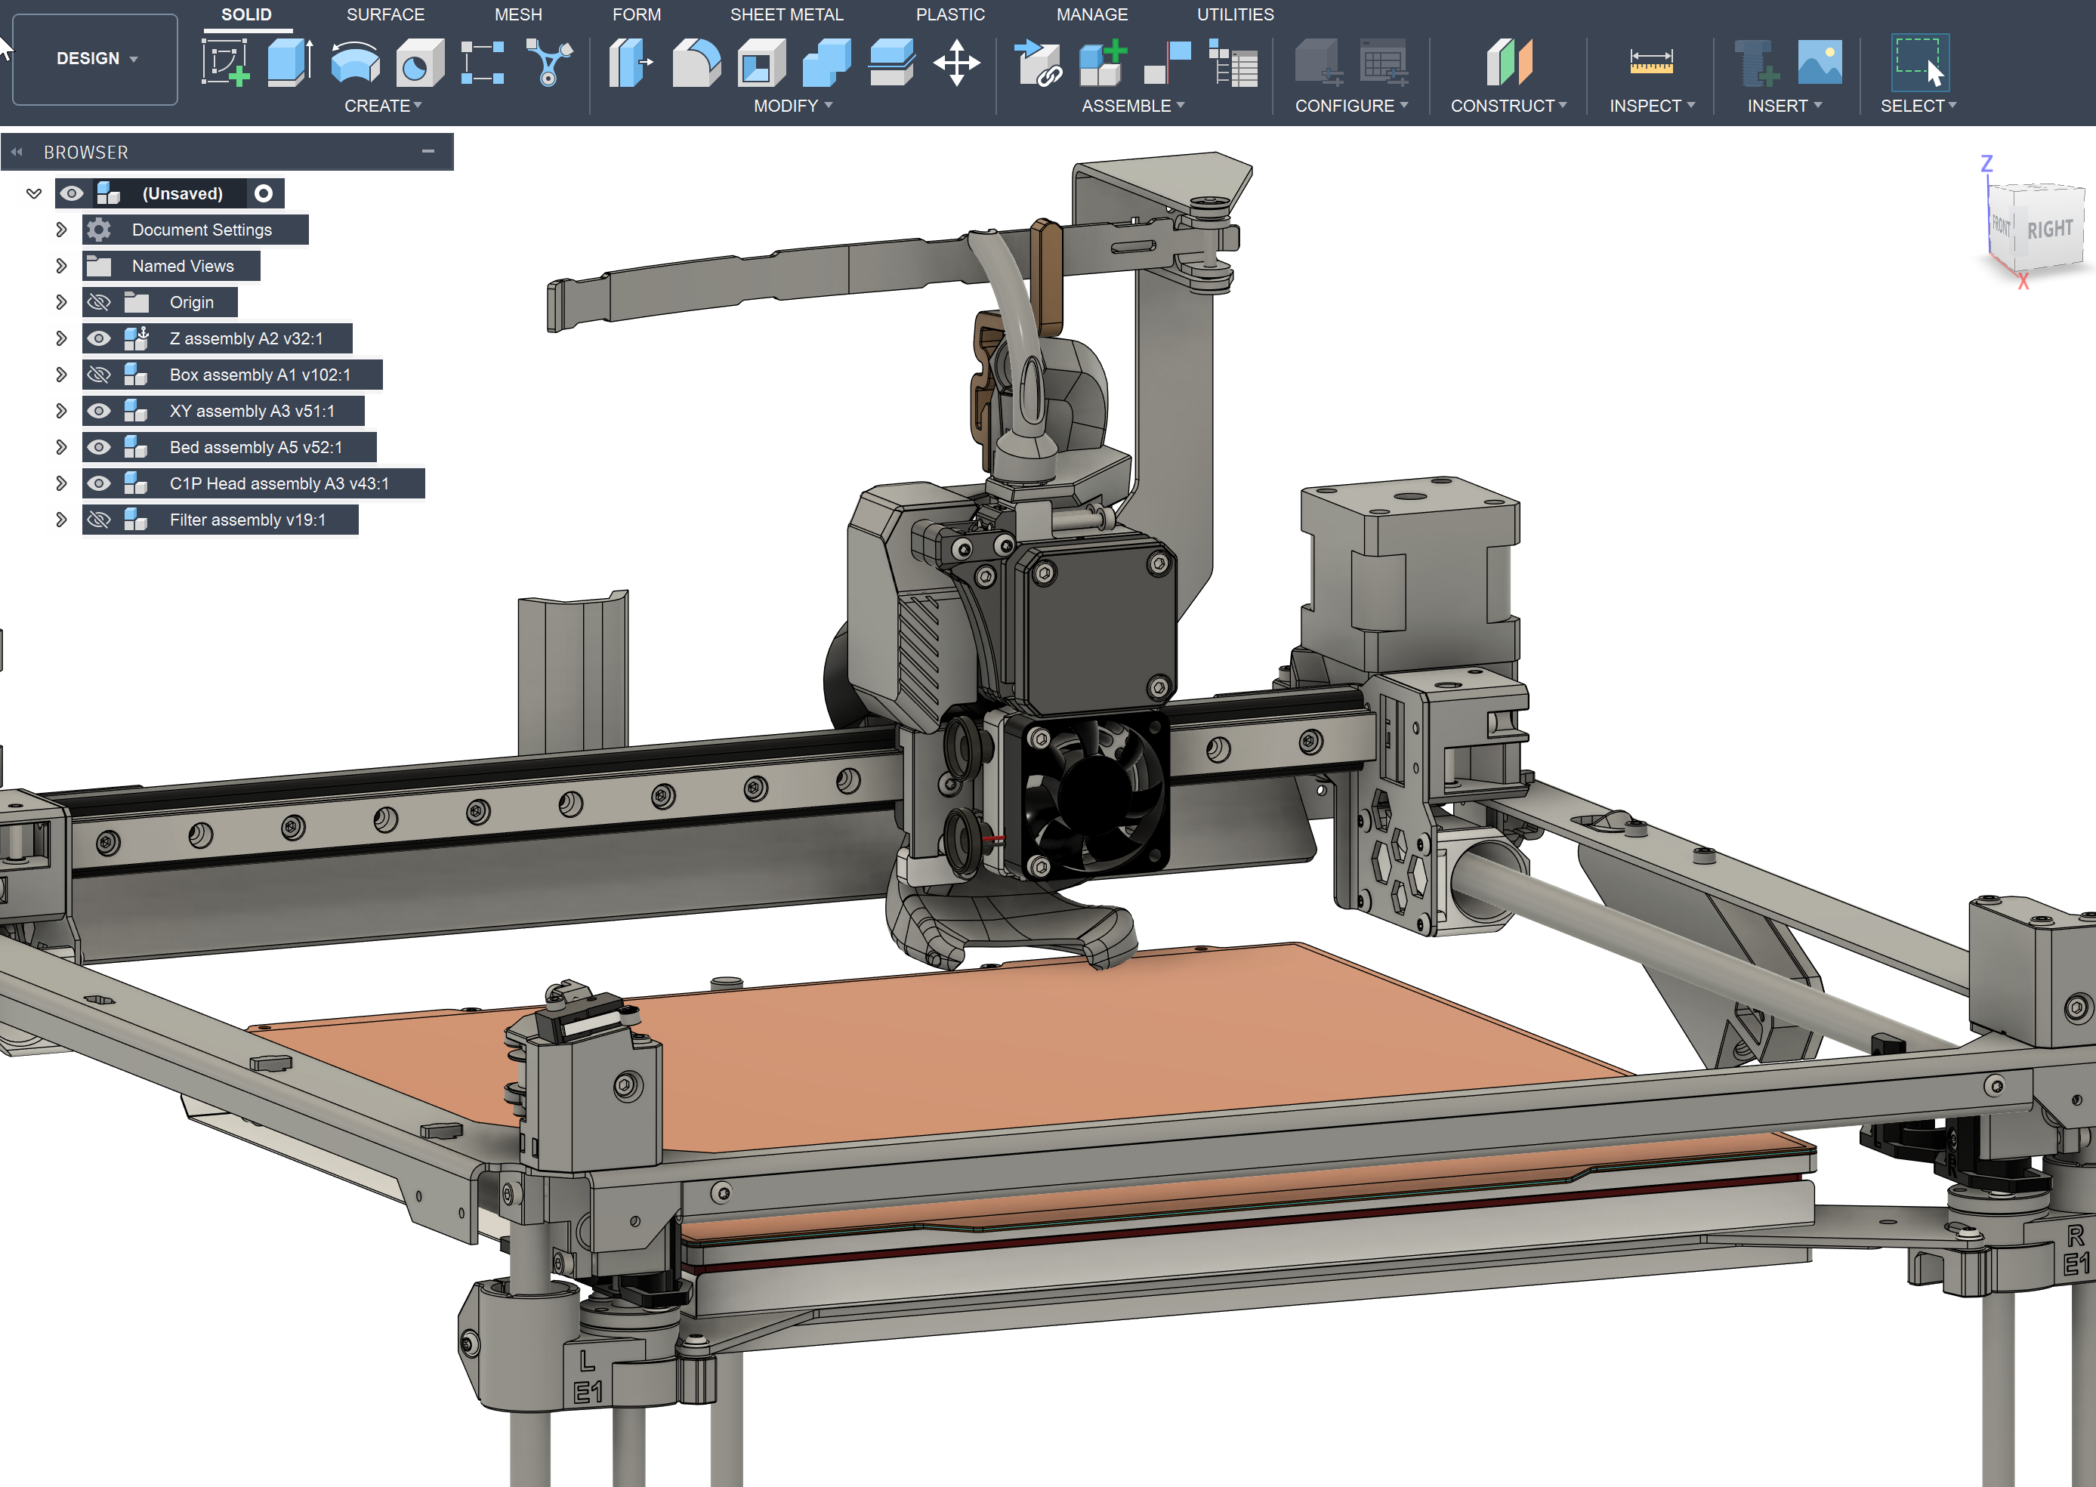
Task: Select the Midplane construct icon
Action: pos(1508,62)
